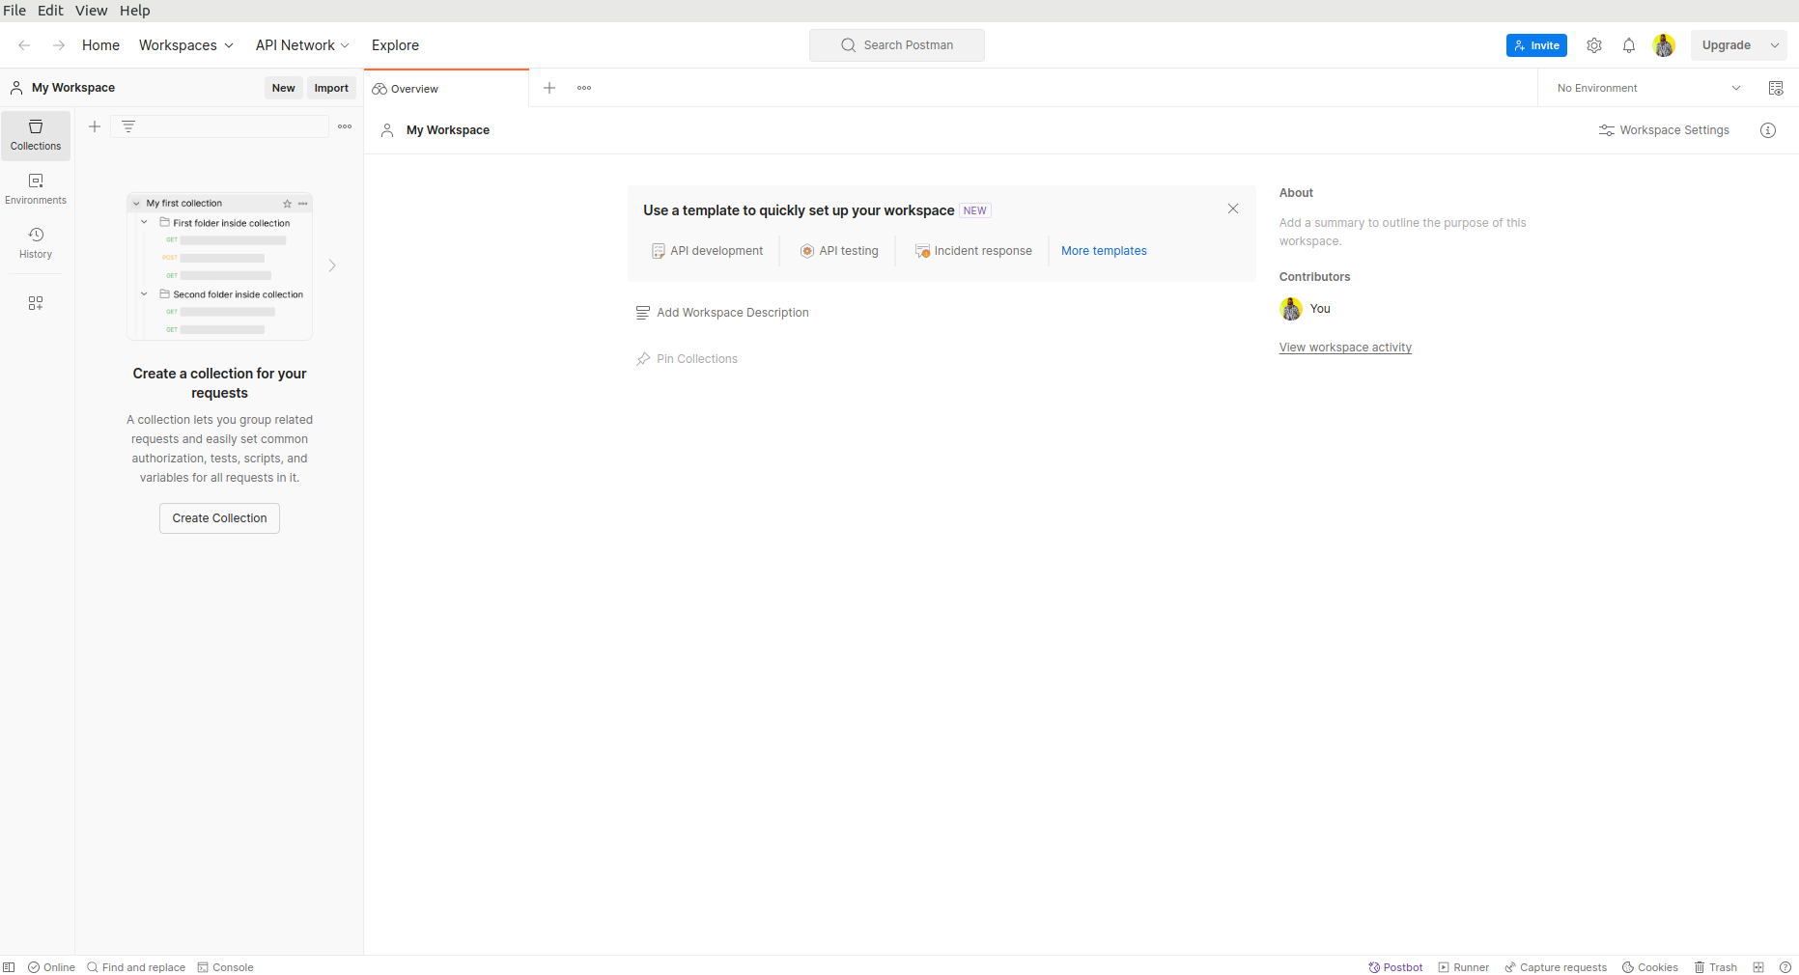Click the Invite button
This screenshot has width=1799, height=975.
1536,45
